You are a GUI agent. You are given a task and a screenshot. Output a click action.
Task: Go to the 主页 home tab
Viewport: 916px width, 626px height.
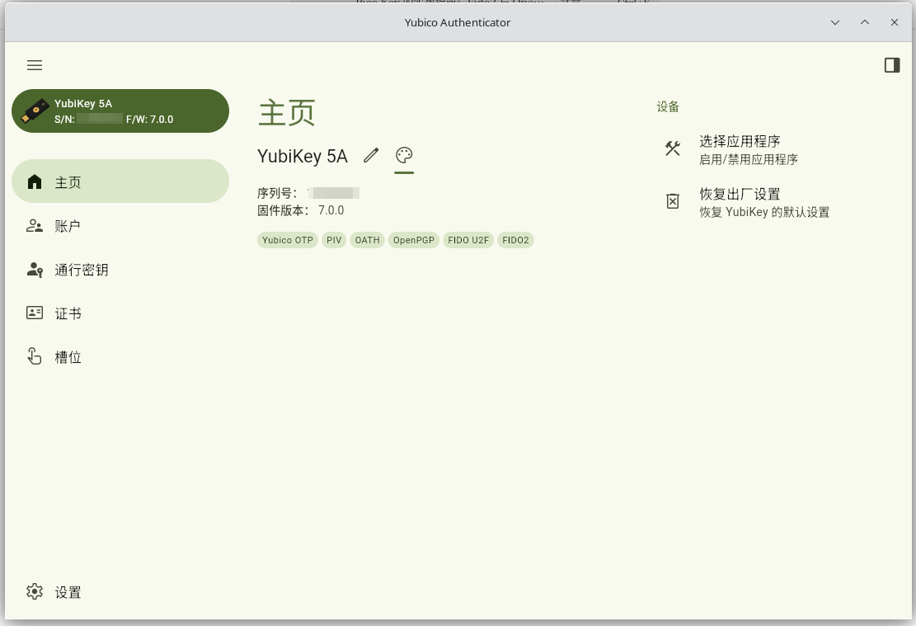point(120,181)
